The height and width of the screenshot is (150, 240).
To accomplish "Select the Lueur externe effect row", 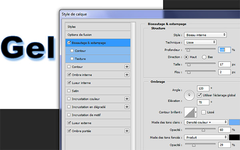I will tap(98, 123).
